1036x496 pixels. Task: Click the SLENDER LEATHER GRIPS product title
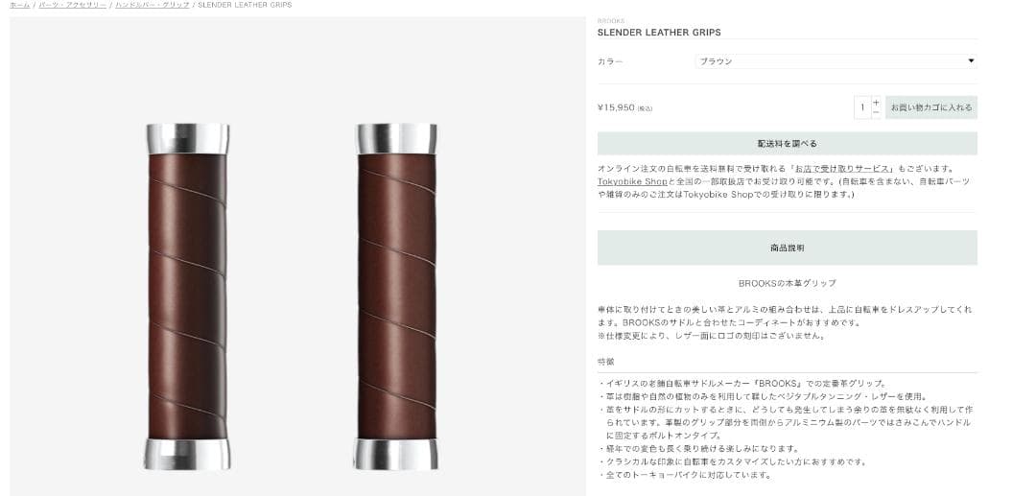click(x=659, y=33)
